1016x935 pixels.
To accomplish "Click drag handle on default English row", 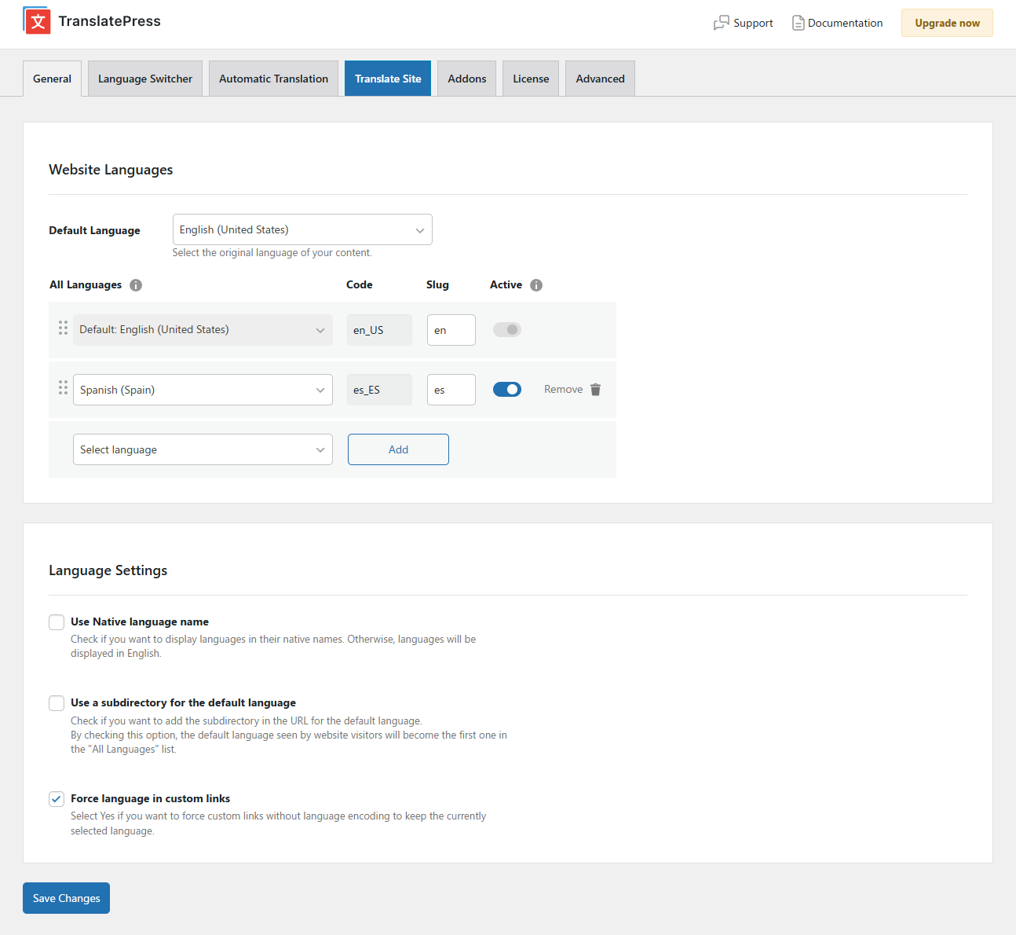I will click(x=63, y=328).
